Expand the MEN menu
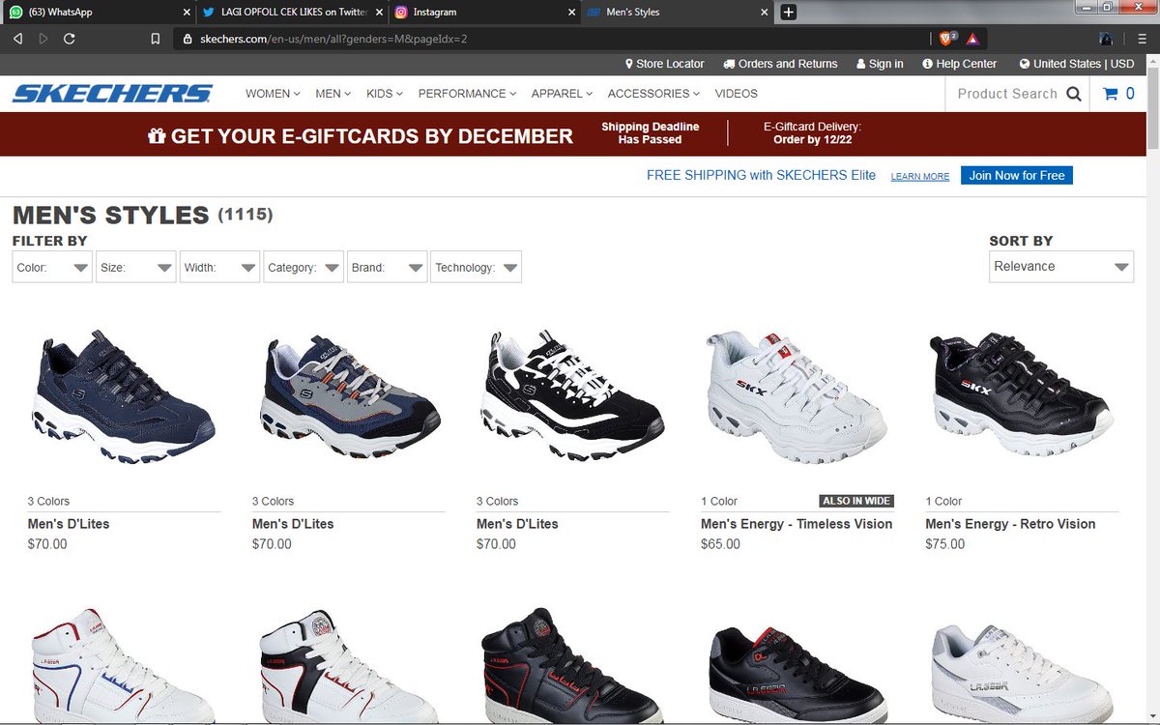The height and width of the screenshot is (725, 1160). tap(333, 94)
